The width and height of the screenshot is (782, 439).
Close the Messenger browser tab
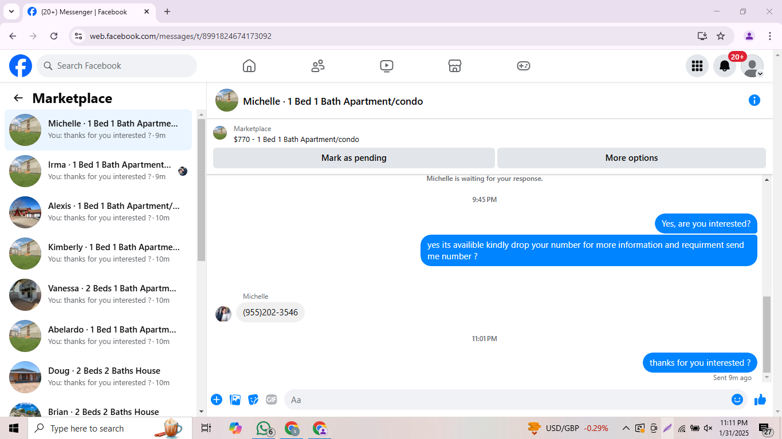(x=147, y=11)
